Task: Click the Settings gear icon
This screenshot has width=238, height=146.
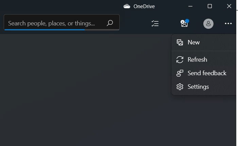Action: coord(180,87)
